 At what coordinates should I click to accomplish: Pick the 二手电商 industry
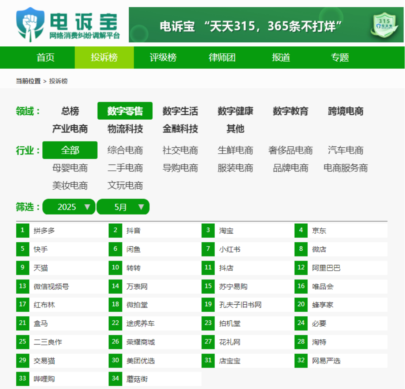click(125, 168)
